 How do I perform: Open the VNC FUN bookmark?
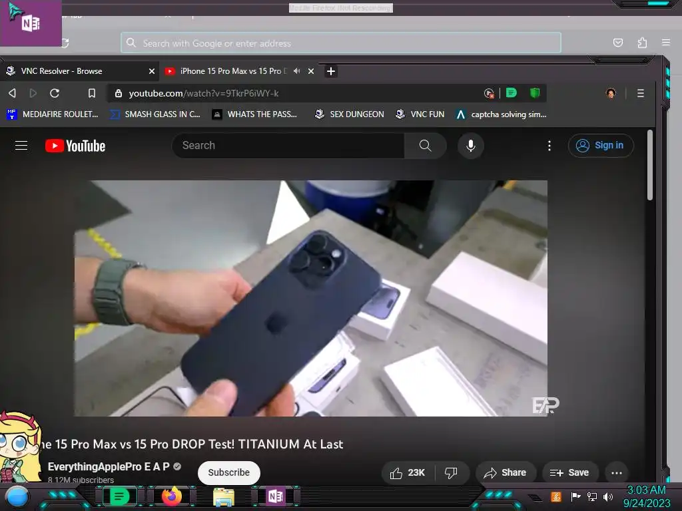420,114
